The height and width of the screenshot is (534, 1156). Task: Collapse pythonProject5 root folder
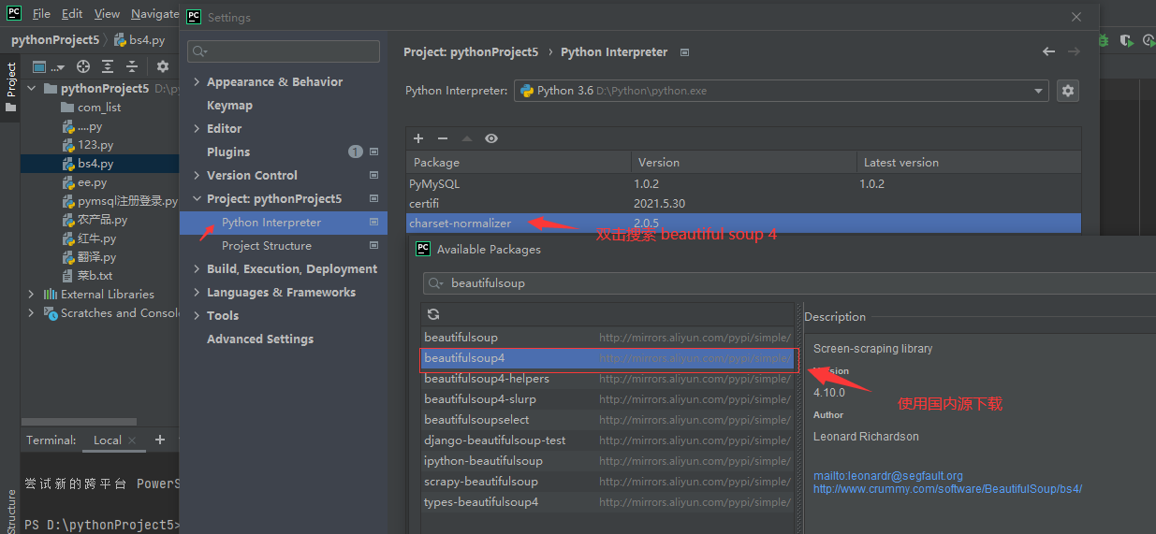coord(31,88)
